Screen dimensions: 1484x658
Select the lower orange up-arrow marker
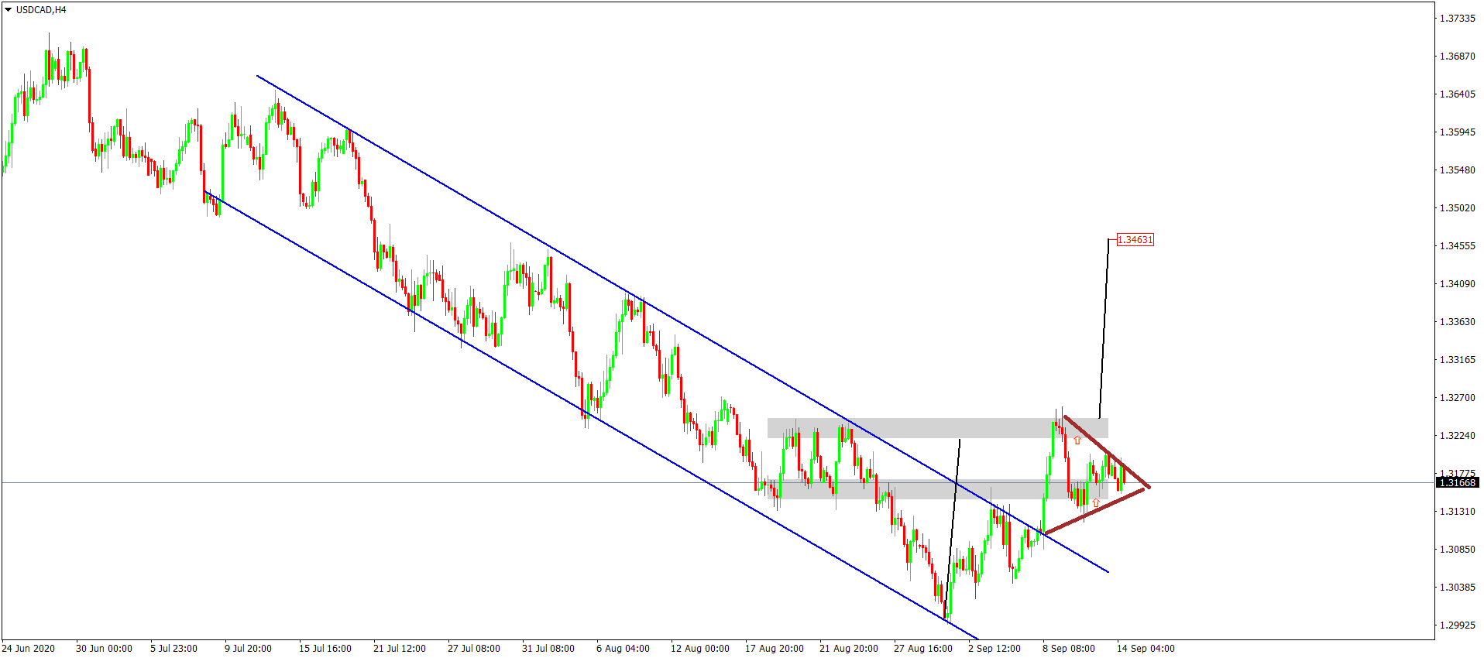1095,503
